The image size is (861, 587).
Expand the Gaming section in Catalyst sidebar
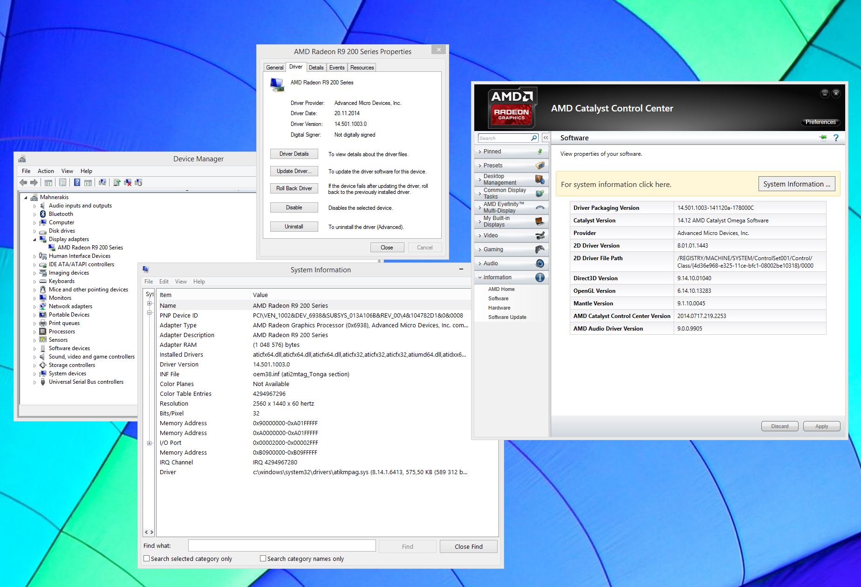(x=493, y=249)
